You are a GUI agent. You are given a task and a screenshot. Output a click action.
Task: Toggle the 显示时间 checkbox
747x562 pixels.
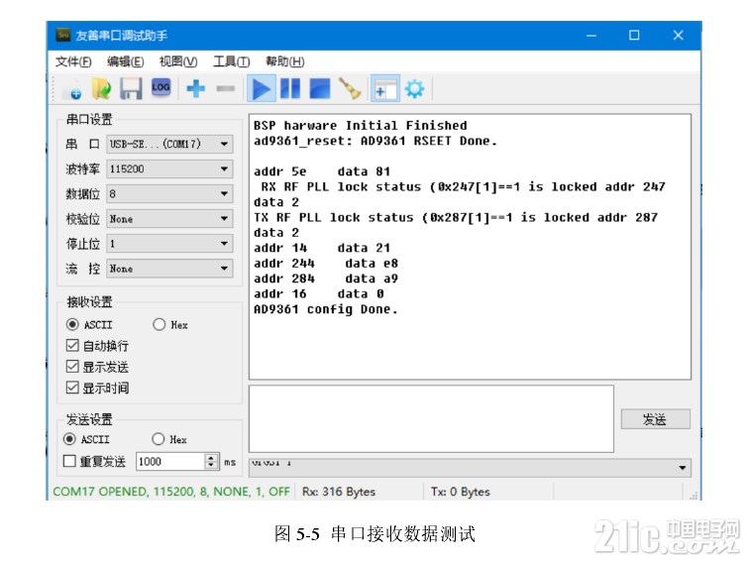point(72,388)
